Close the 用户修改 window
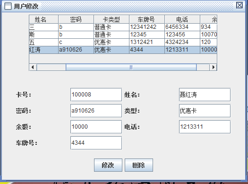248x184 pixels. [239, 6]
